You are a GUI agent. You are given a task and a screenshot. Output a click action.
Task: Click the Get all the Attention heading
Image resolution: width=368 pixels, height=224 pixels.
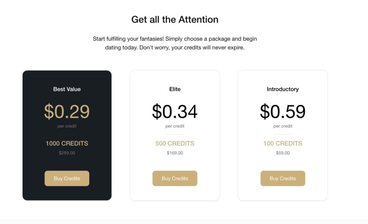(175, 19)
